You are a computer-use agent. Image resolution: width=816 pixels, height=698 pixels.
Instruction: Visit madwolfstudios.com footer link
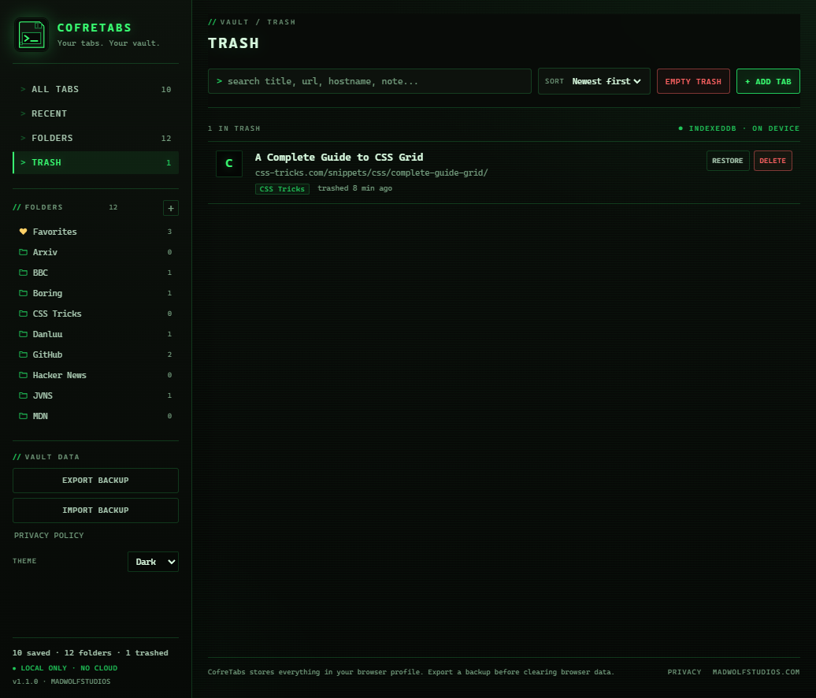(756, 672)
